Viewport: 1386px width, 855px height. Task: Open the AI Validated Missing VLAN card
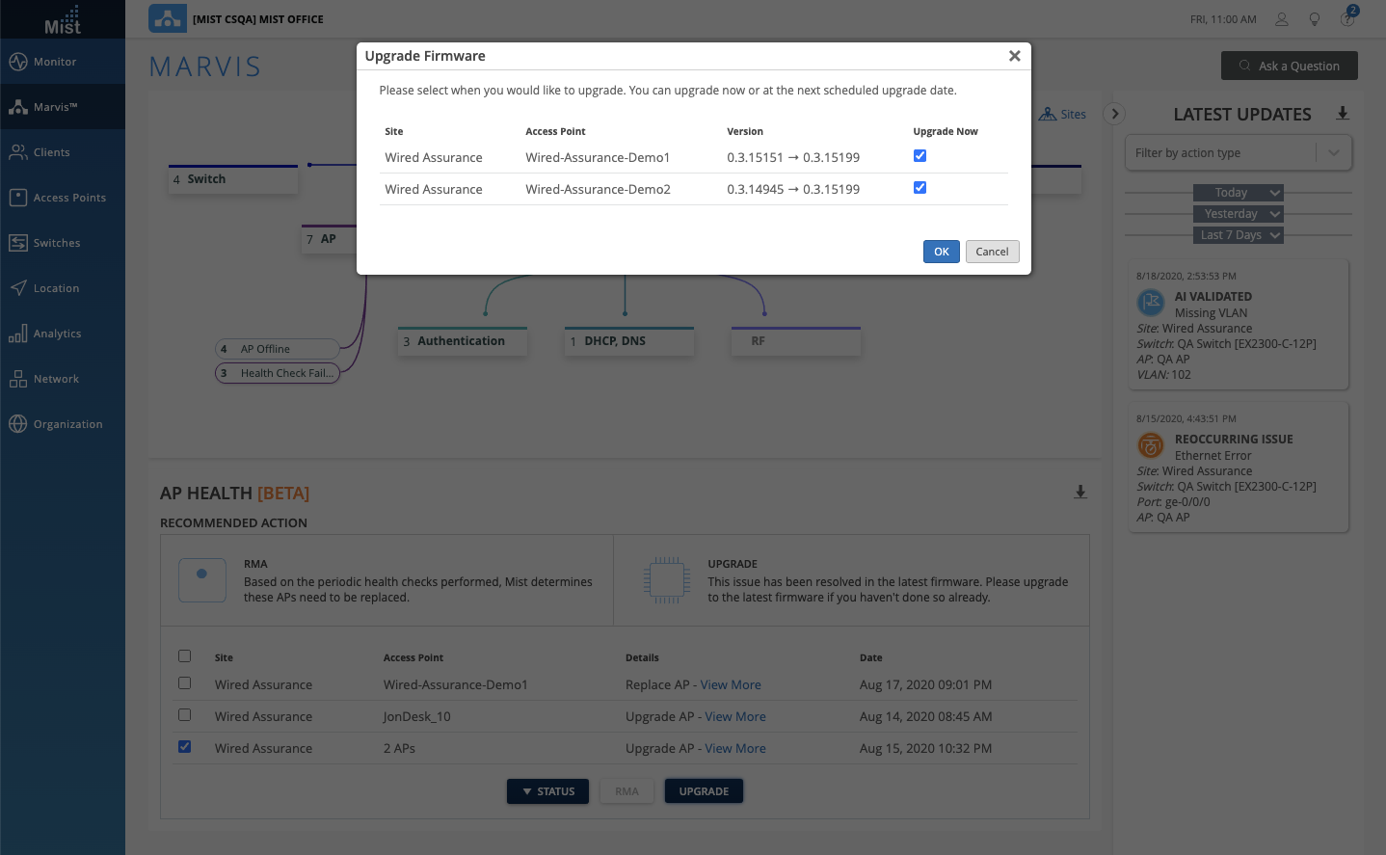tap(1238, 326)
